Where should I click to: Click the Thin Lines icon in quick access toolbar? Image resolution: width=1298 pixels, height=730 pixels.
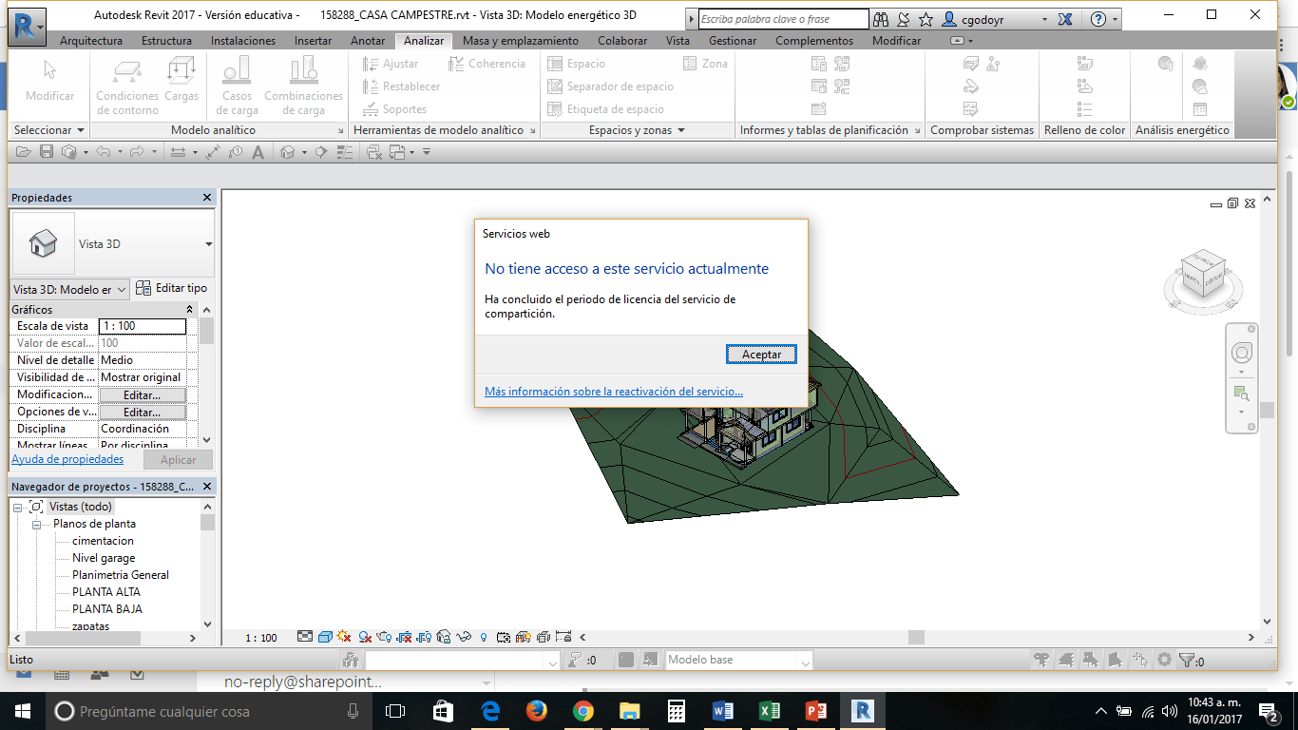(345, 152)
